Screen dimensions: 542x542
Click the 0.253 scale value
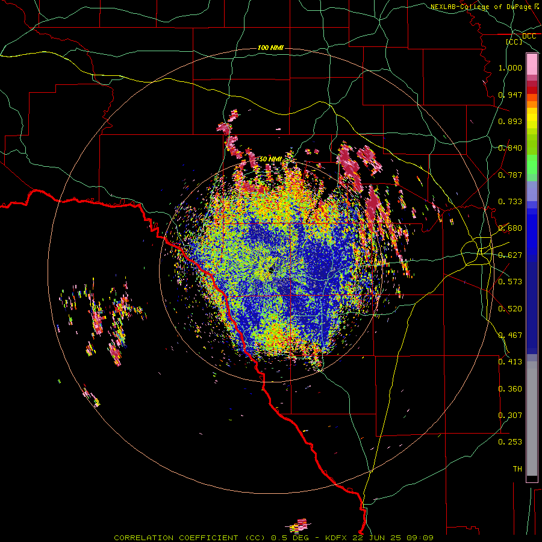point(510,442)
